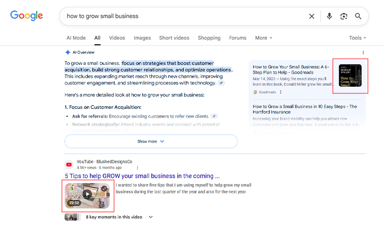Click '1. Focus on Customer Acquisition:' heading

tap(103, 107)
